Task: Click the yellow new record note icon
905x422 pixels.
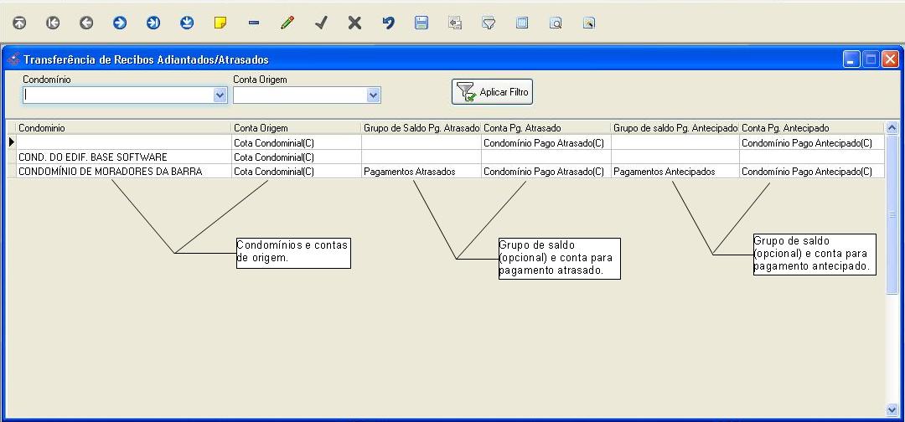Action: tap(220, 23)
